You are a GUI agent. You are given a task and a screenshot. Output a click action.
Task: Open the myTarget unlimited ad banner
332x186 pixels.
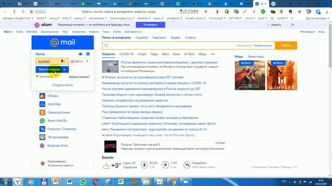pyautogui.click(x=162, y=146)
